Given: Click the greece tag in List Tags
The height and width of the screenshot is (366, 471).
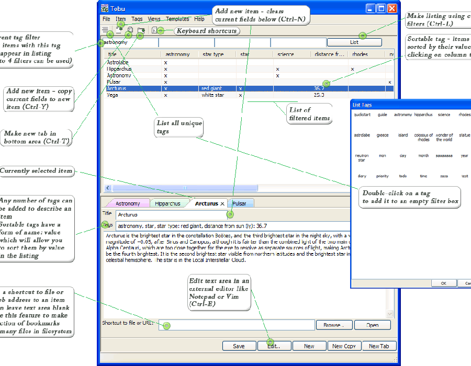Looking at the screenshot, I should point(383,135).
